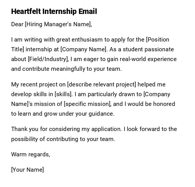Click the 'Warm regards,' closing line
Viewport: 195px width, 187px height.
tap(30, 154)
